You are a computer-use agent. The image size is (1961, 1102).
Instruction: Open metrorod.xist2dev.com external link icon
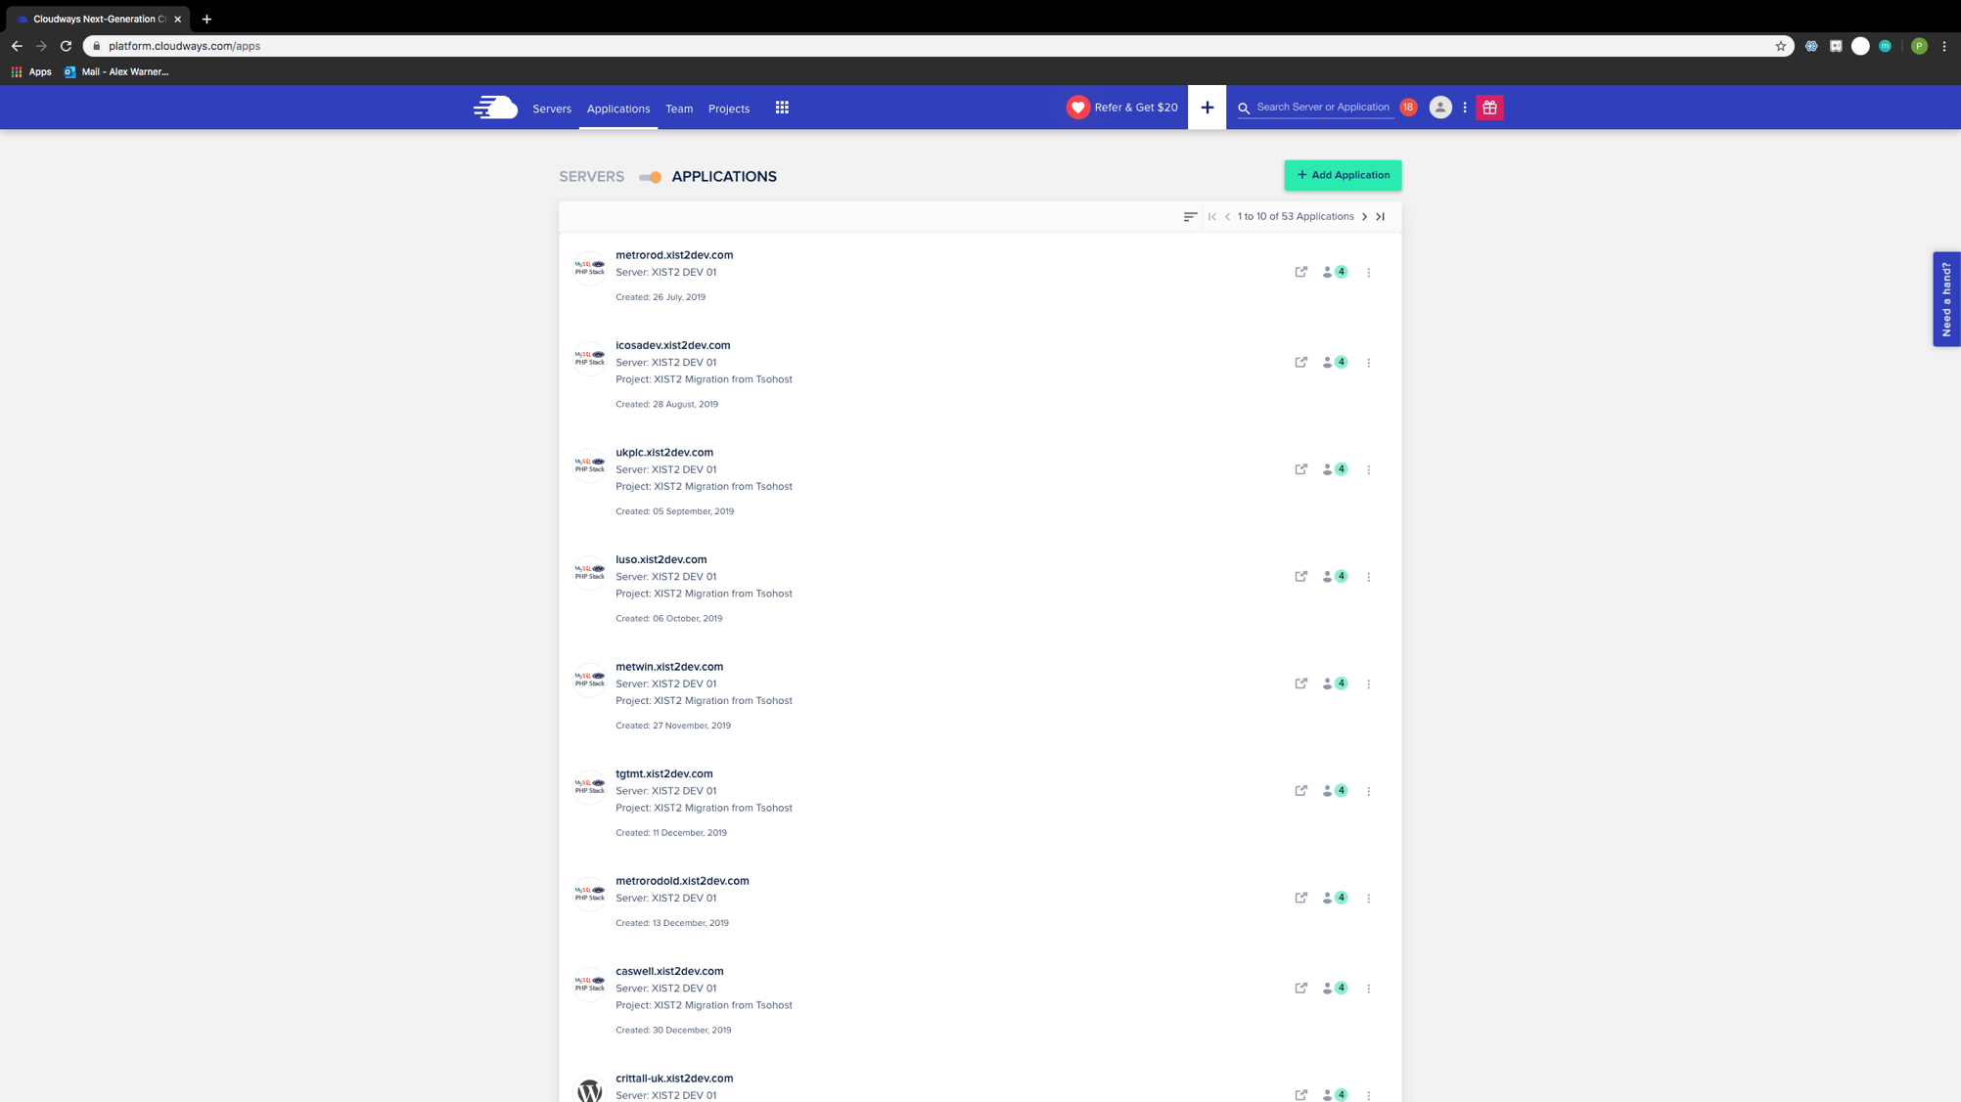click(1300, 272)
